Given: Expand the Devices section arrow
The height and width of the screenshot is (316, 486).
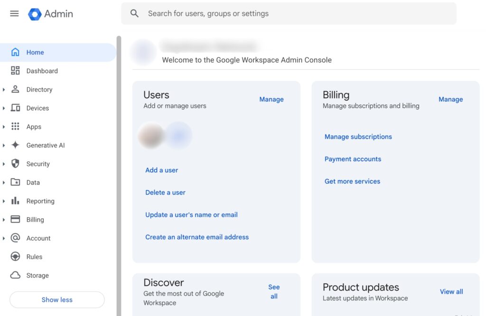Looking at the screenshot, I should pyautogui.click(x=4, y=108).
